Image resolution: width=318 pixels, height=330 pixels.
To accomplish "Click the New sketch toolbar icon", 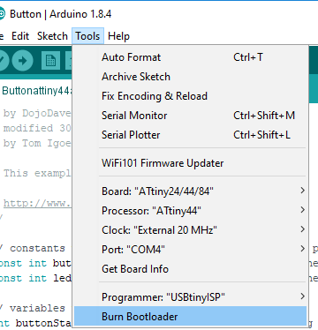I will (50, 61).
